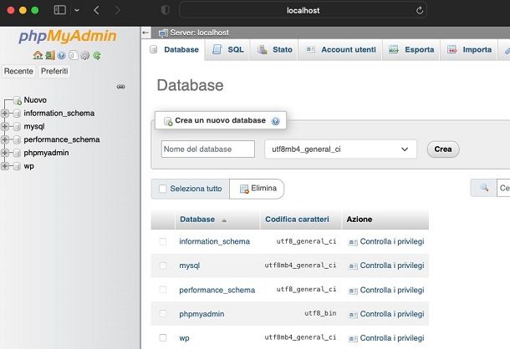Click the search magnifier icon

pos(484,188)
